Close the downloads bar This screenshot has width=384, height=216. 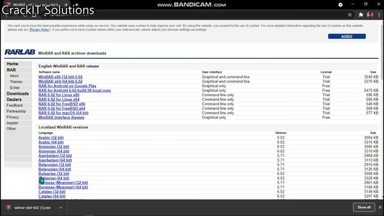point(380,208)
